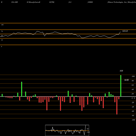Click the HIMX ticker symbol text
This screenshot has height=136, width=136.
90,2
